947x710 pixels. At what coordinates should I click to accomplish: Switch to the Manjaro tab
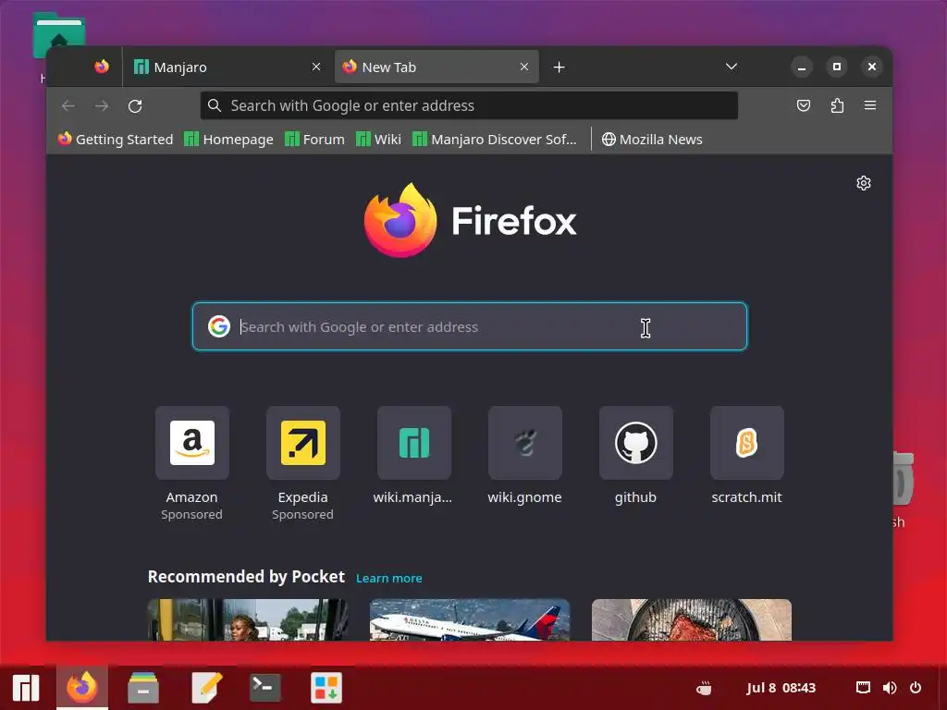point(227,67)
